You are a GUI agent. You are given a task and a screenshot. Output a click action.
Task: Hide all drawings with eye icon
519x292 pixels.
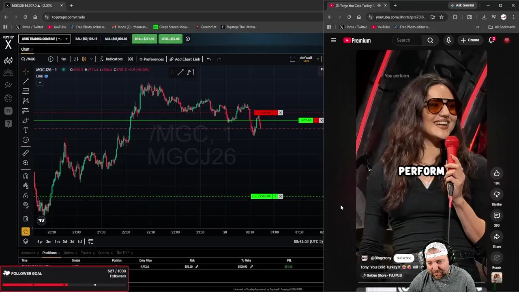(x=26, y=205)
